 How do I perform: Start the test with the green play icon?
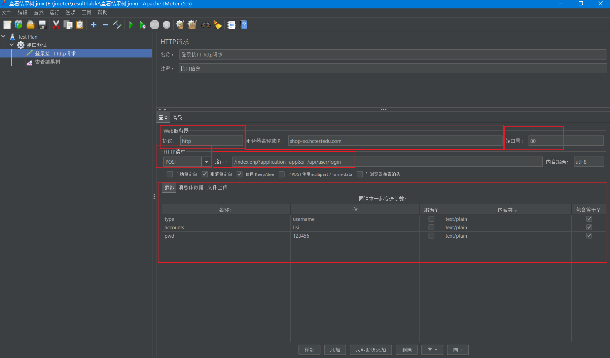(x=131, y=25)
